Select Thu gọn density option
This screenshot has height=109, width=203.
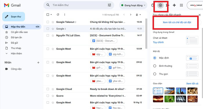tap(155, 74)
